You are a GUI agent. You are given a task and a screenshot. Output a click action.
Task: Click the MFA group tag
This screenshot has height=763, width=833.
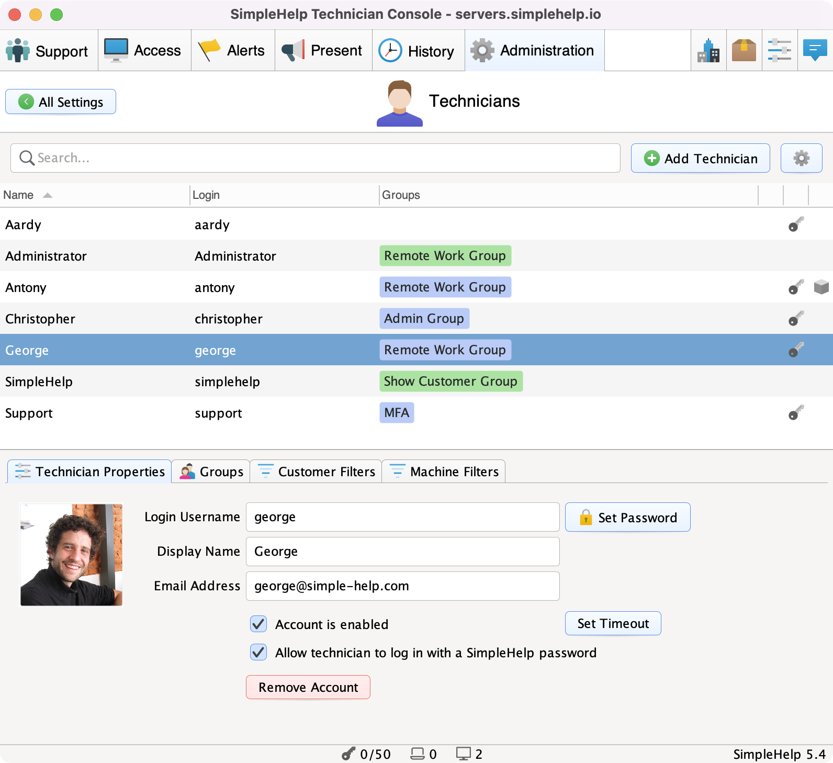click(x=397, y=413)
